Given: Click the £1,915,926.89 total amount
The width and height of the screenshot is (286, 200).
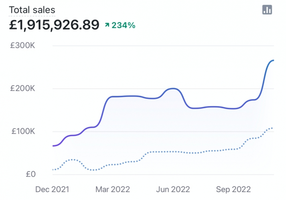Looking at the screenshot, I should click(54, 25).
